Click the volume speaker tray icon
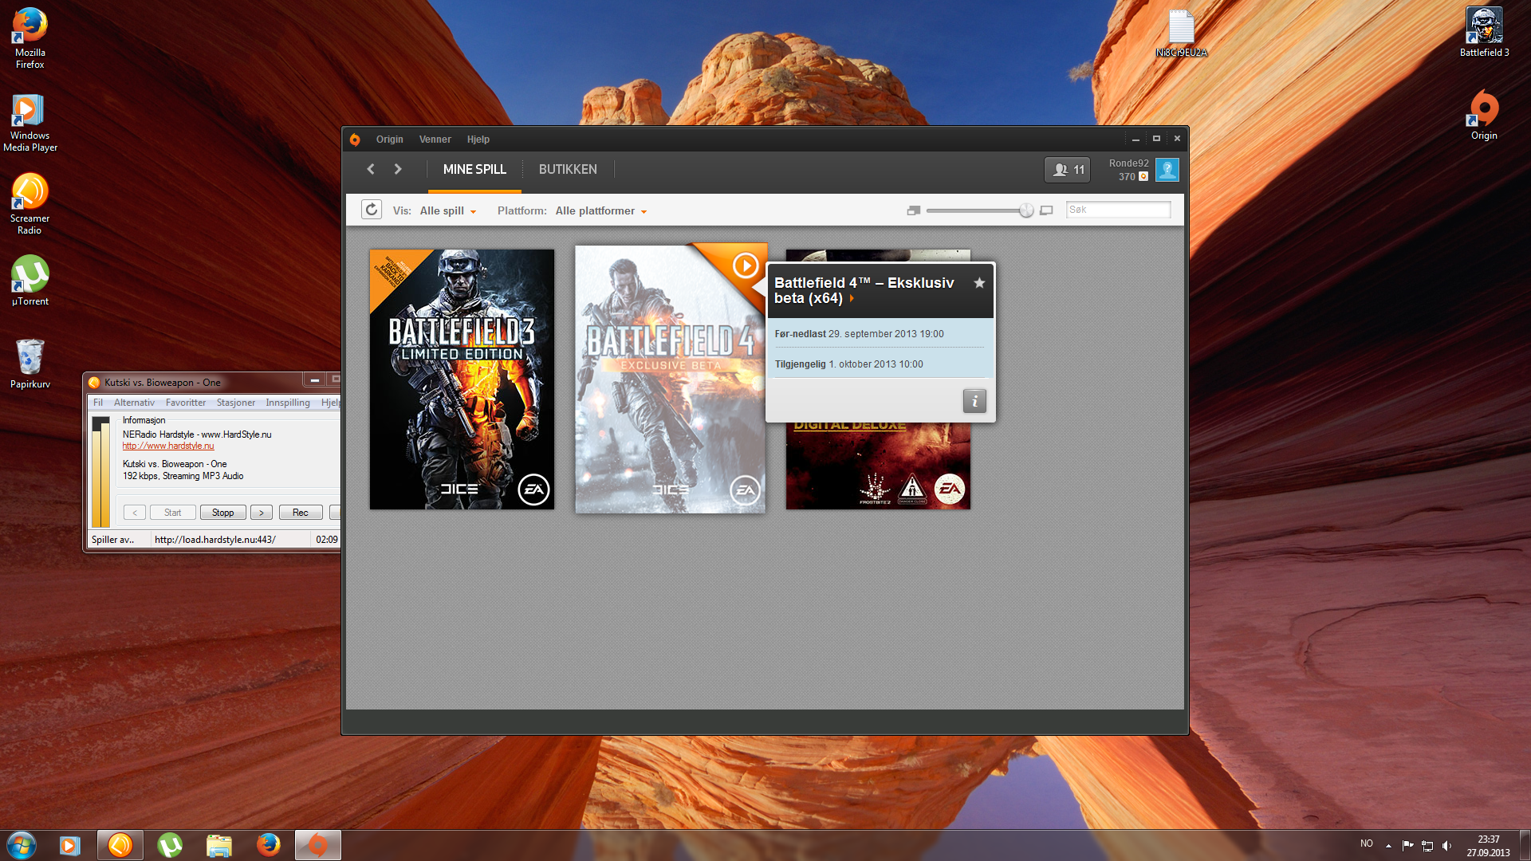 [1447, 846]
